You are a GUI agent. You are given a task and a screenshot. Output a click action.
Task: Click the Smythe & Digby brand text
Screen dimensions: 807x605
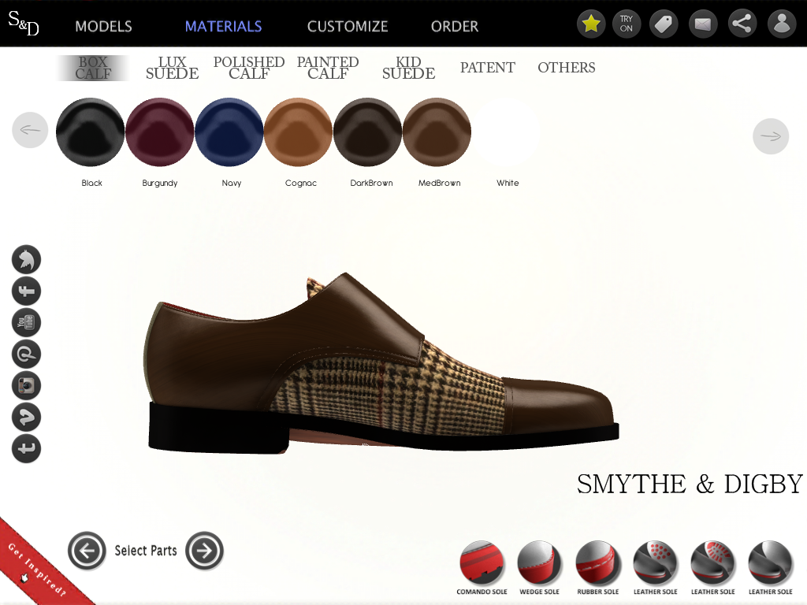[690, 484]
